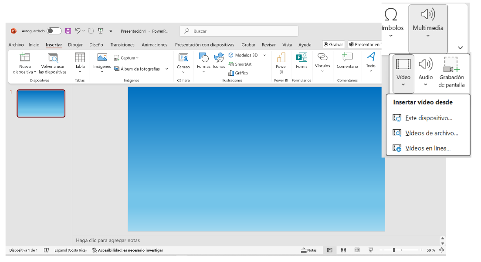The image size is (481, 262).
Task: Switch to slide sorter view
Action: pyautogui.click(x=343, y=250)
